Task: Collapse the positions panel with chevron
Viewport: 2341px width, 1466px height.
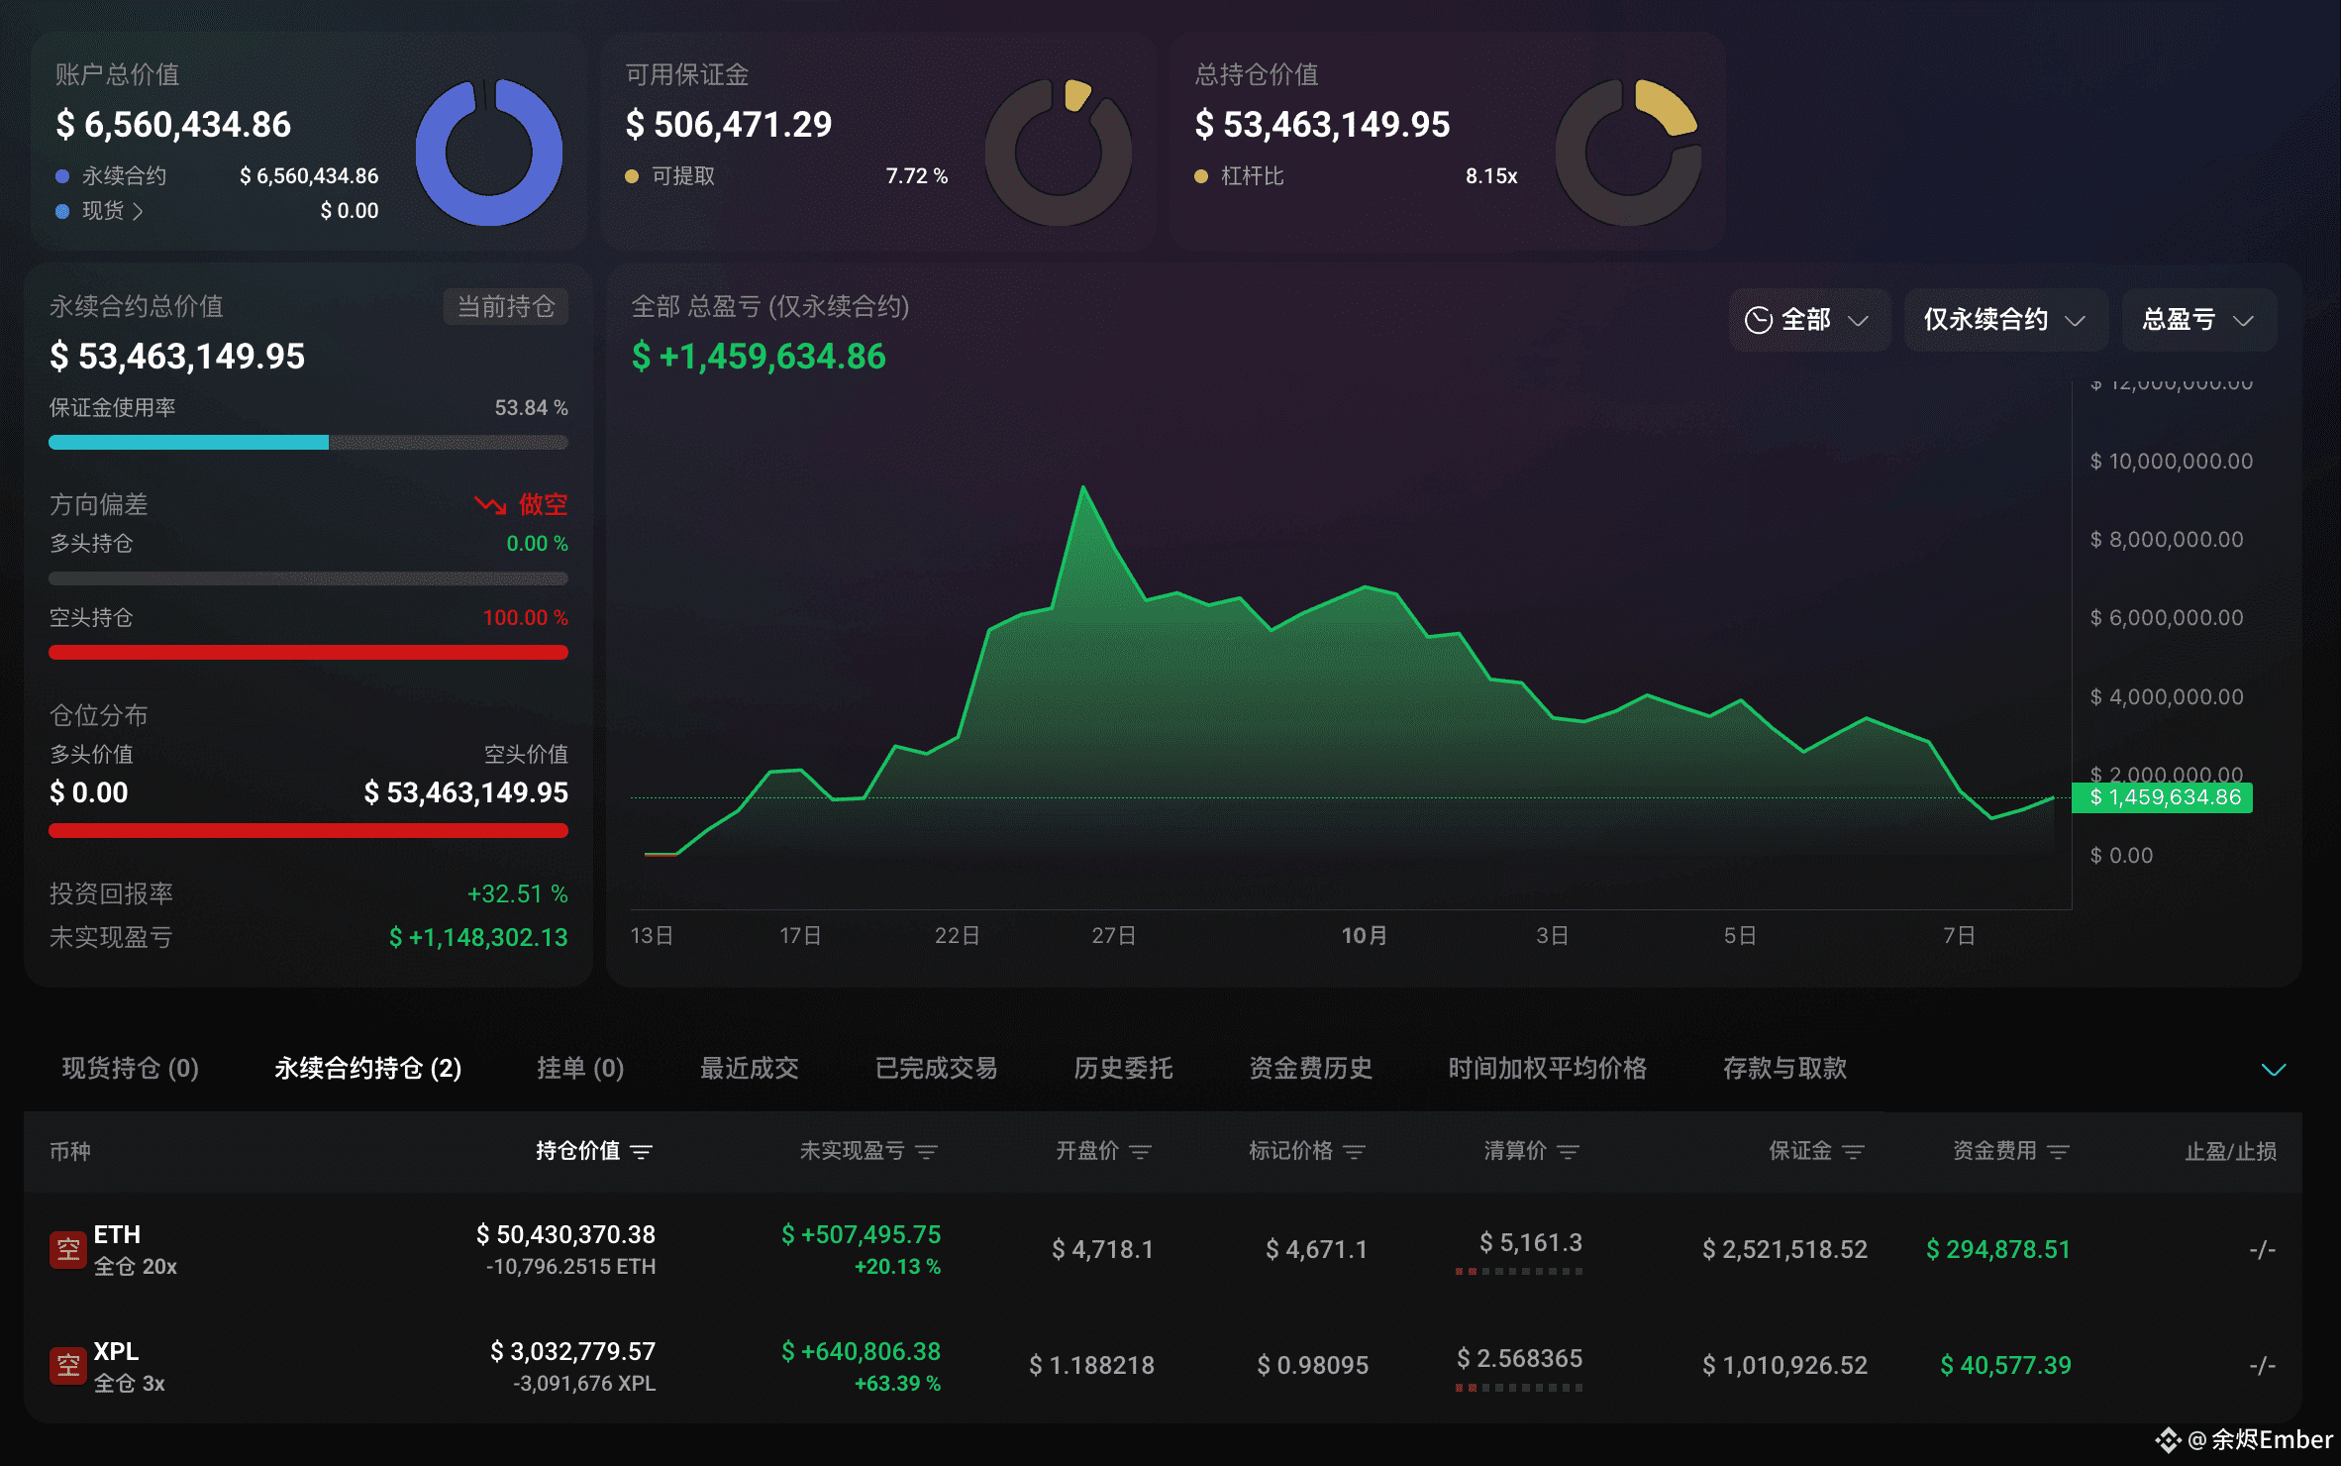Action: [x=2274, y=1069]
